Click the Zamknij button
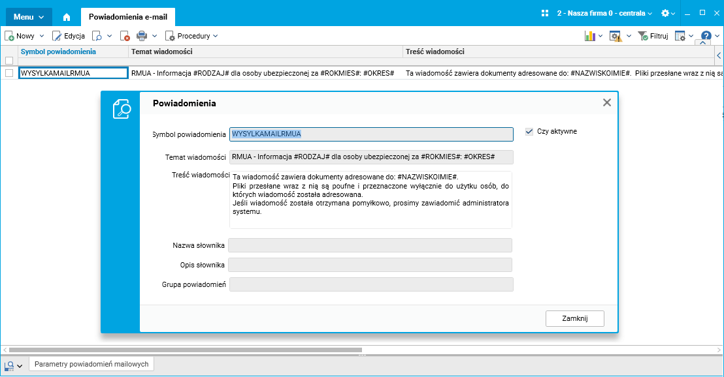 575,318
